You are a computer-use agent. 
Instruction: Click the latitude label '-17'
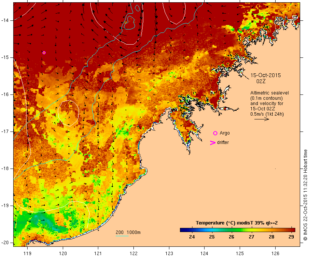pos(5,132)
